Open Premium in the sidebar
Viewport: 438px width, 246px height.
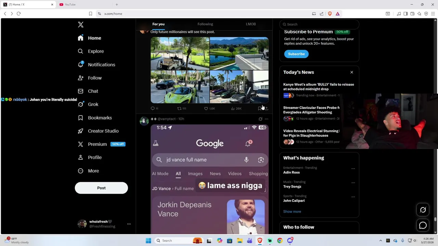(x=101, y=144)
